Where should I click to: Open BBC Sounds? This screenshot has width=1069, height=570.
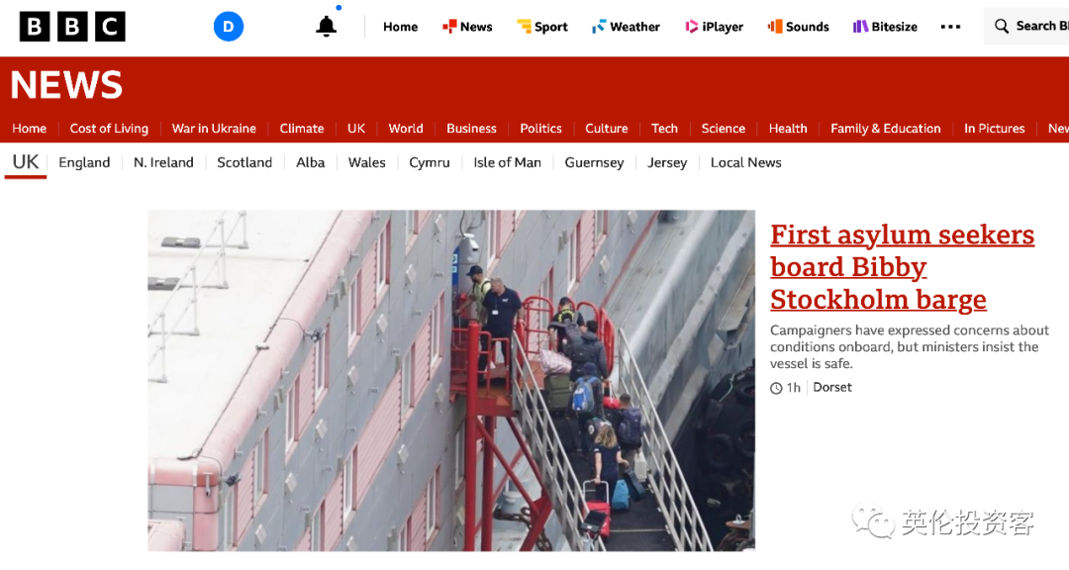point(799,27)
